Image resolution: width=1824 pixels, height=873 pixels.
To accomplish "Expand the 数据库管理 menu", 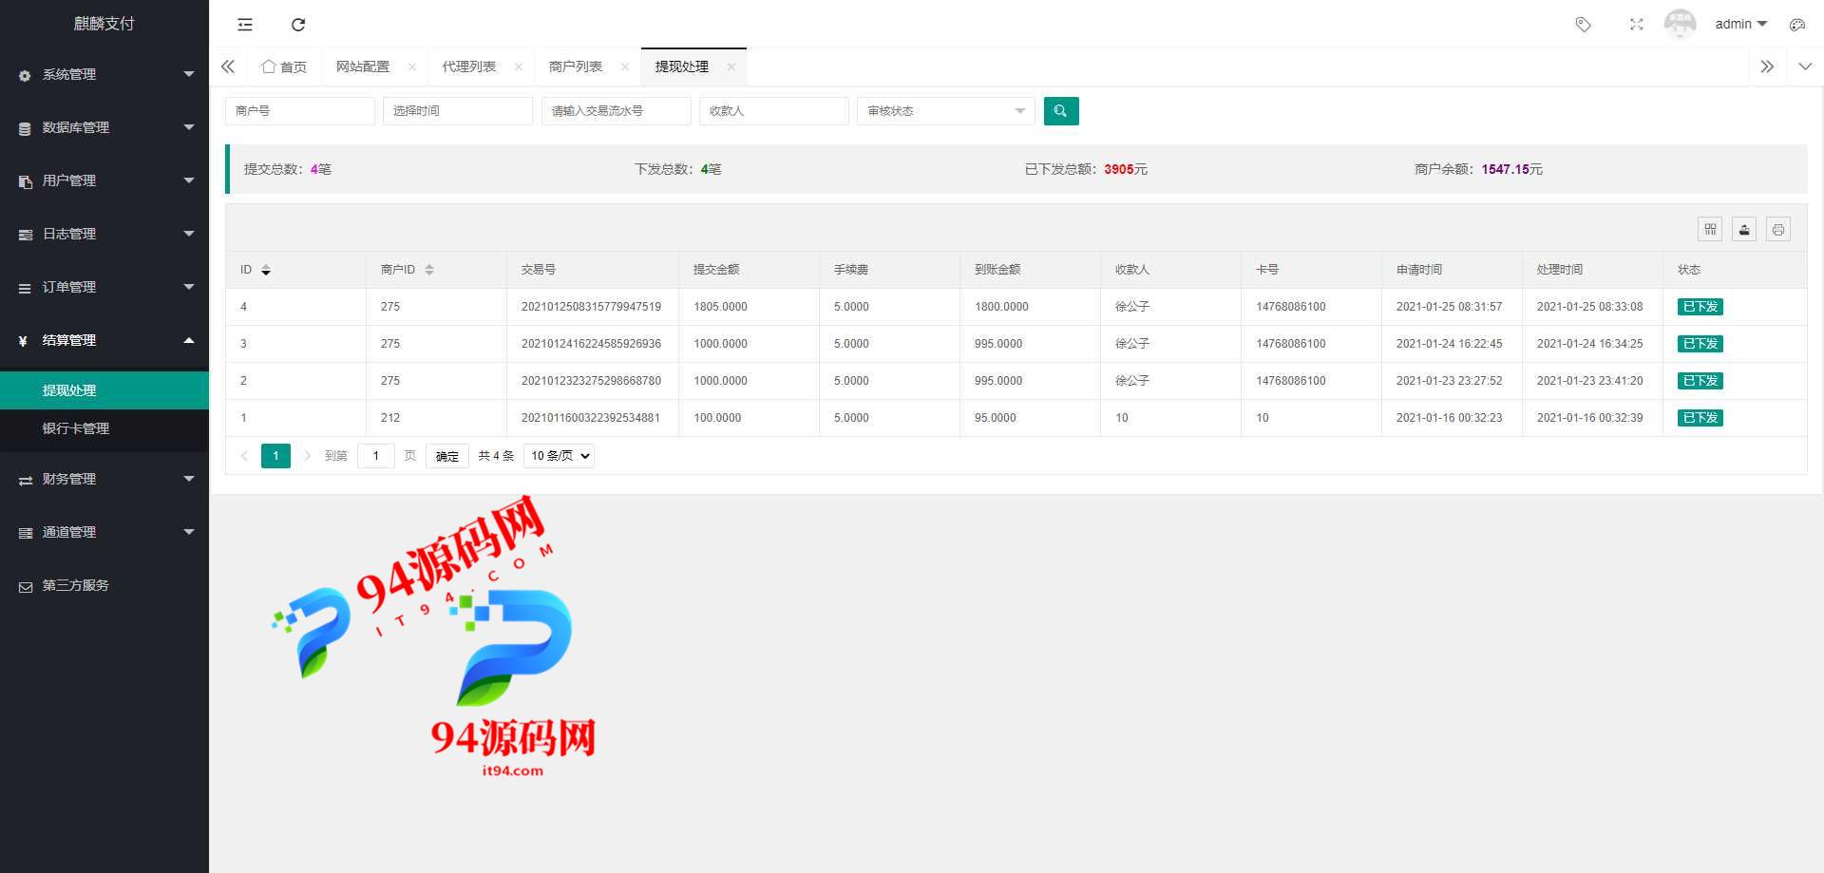I will click(x=104, y=127).
